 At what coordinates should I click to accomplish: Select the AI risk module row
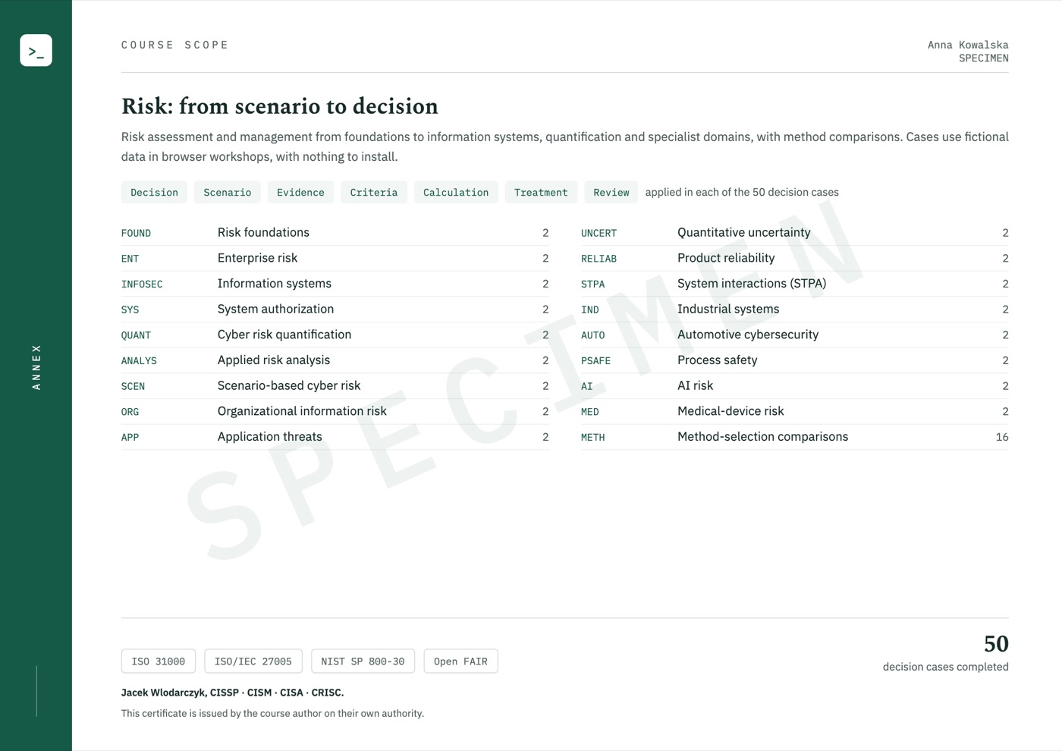point(795,386)
